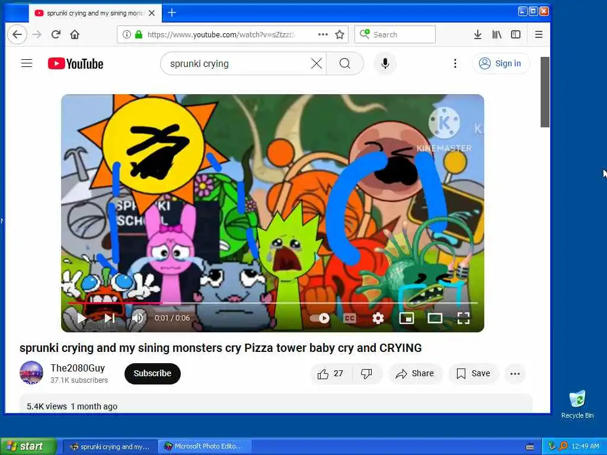Click the browser forward arrow

(x=37, y=34)
